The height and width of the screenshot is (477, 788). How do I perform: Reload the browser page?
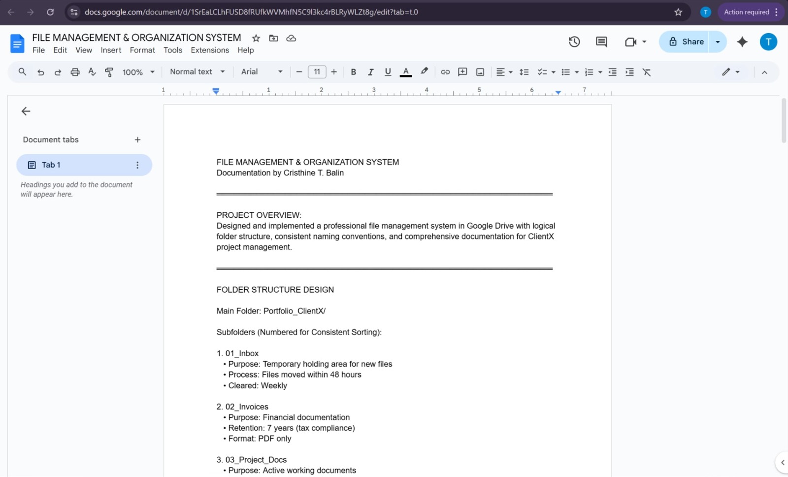(50, 12)
